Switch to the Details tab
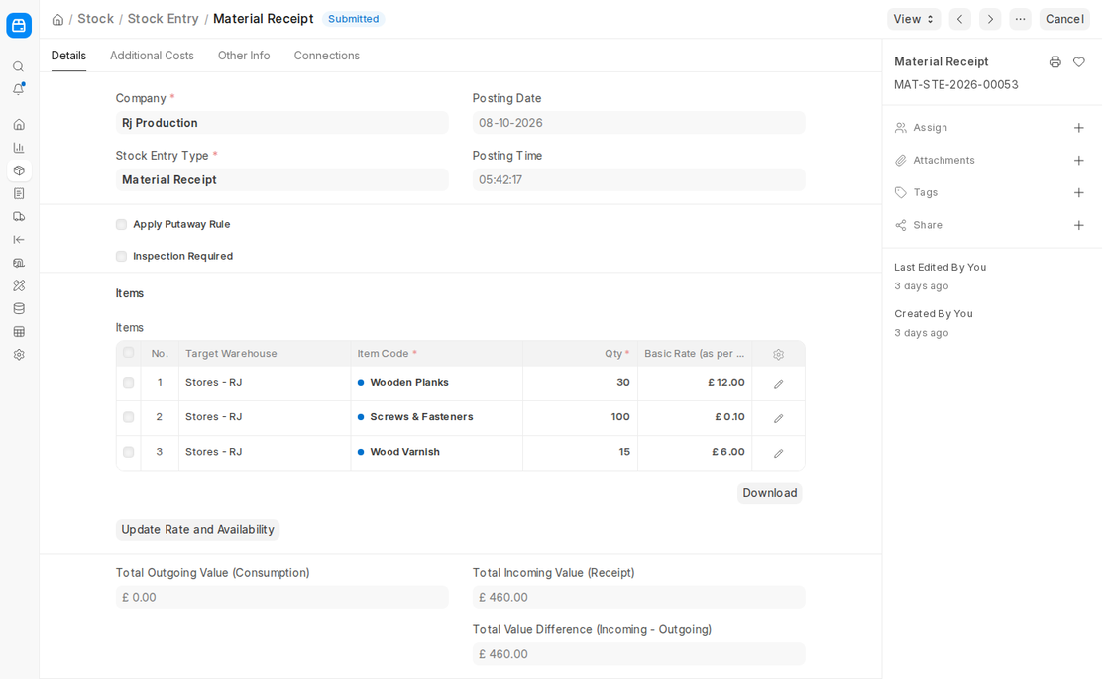1110x679 pixels. (x=68, y=56)
